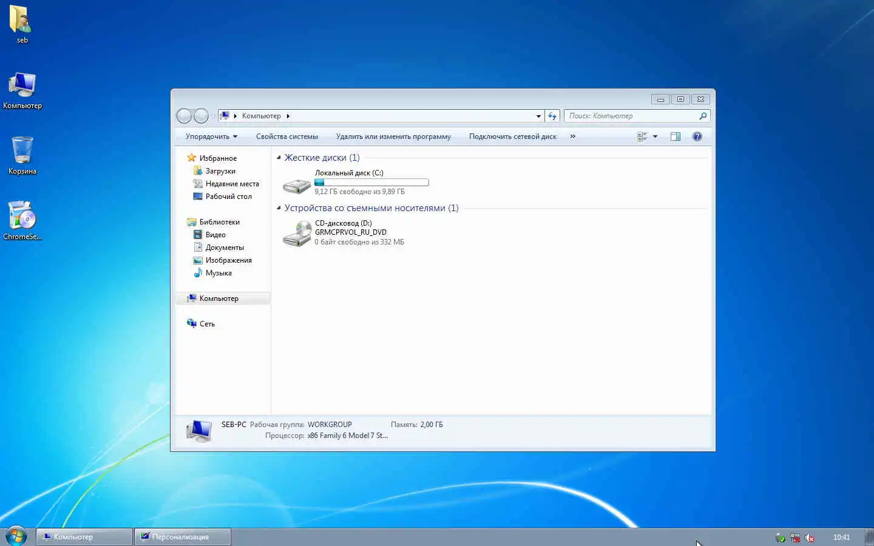
Task: Switch to Персонализация taskbar button
Action: [183, 537]
